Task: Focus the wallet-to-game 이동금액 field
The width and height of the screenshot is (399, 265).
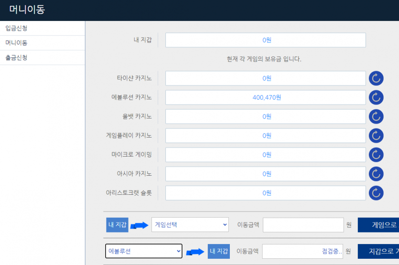Action: point(303,225)
